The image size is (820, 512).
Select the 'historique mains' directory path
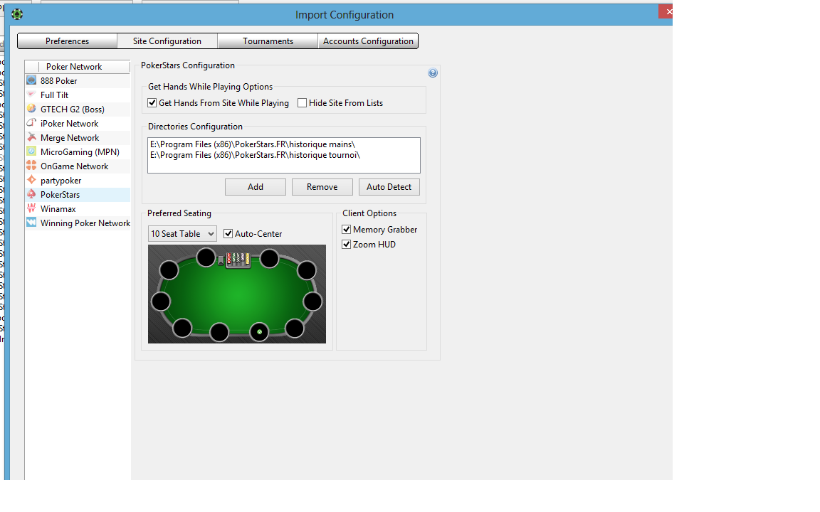pos(253,144)
